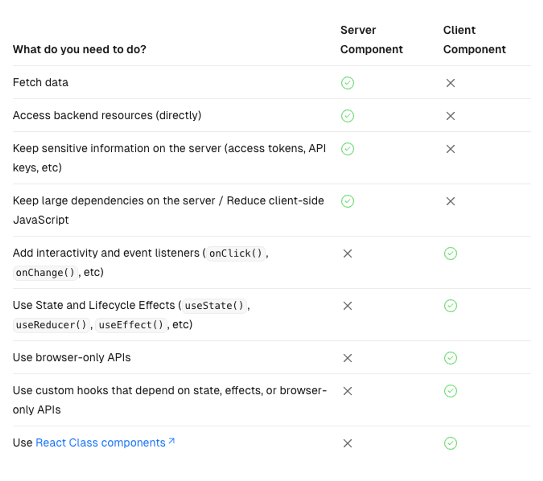Click large dependencies row client cross icon

450,201
